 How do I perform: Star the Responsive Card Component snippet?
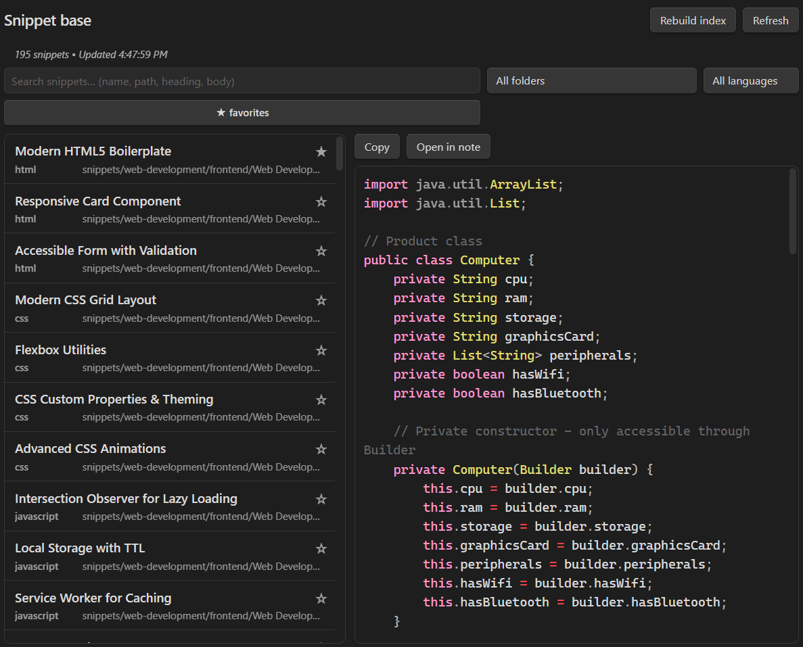coord(321,201)
